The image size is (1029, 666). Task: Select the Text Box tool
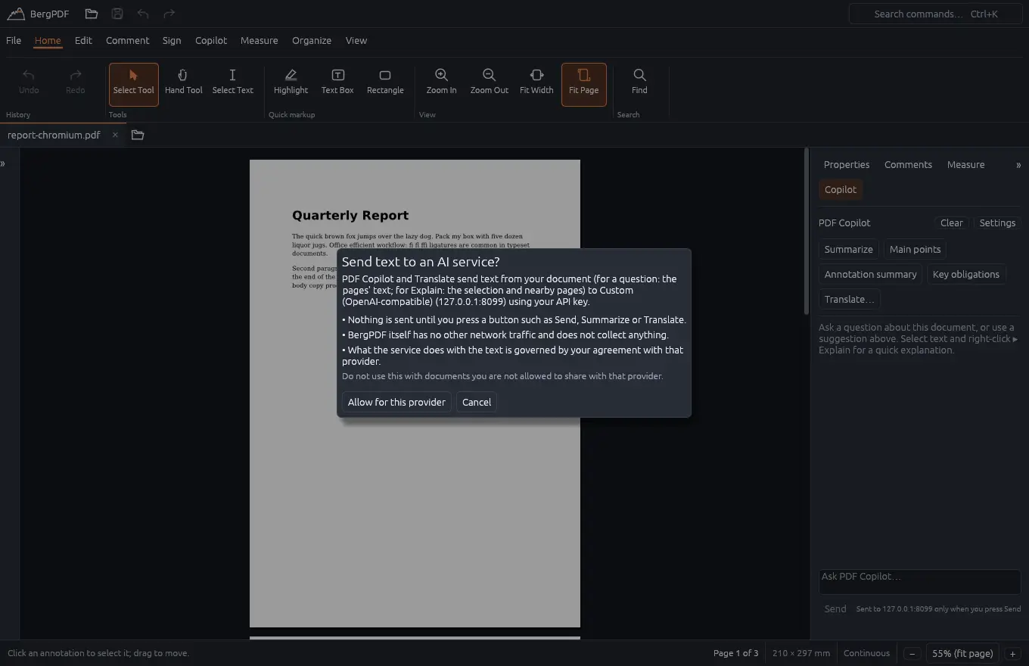coord(337,84)
